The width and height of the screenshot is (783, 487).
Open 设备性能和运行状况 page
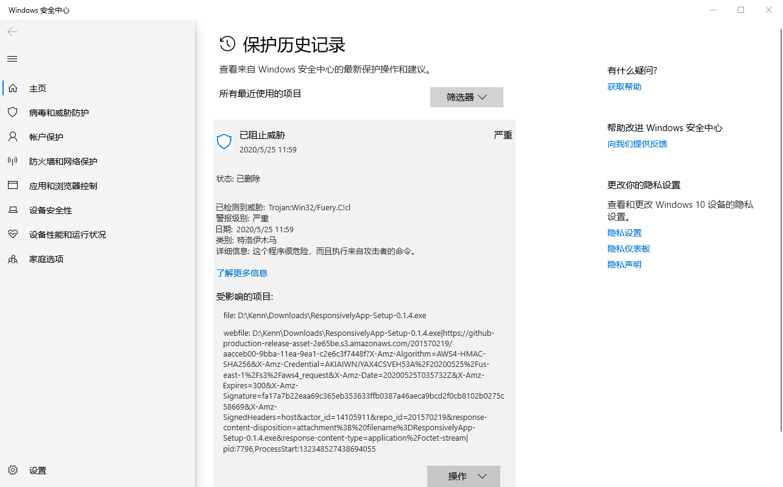click(x=97, y=235)
